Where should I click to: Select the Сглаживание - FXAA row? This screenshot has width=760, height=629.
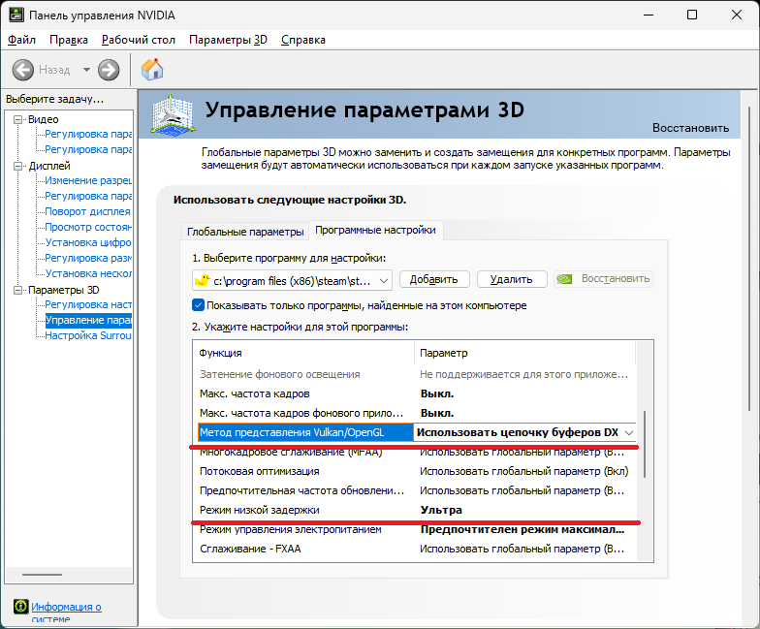(x=415, y=549)
